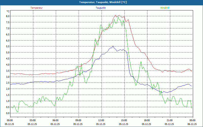Click the green Windchill legend label
Screen dimensions: 203x127
(165, 8)
